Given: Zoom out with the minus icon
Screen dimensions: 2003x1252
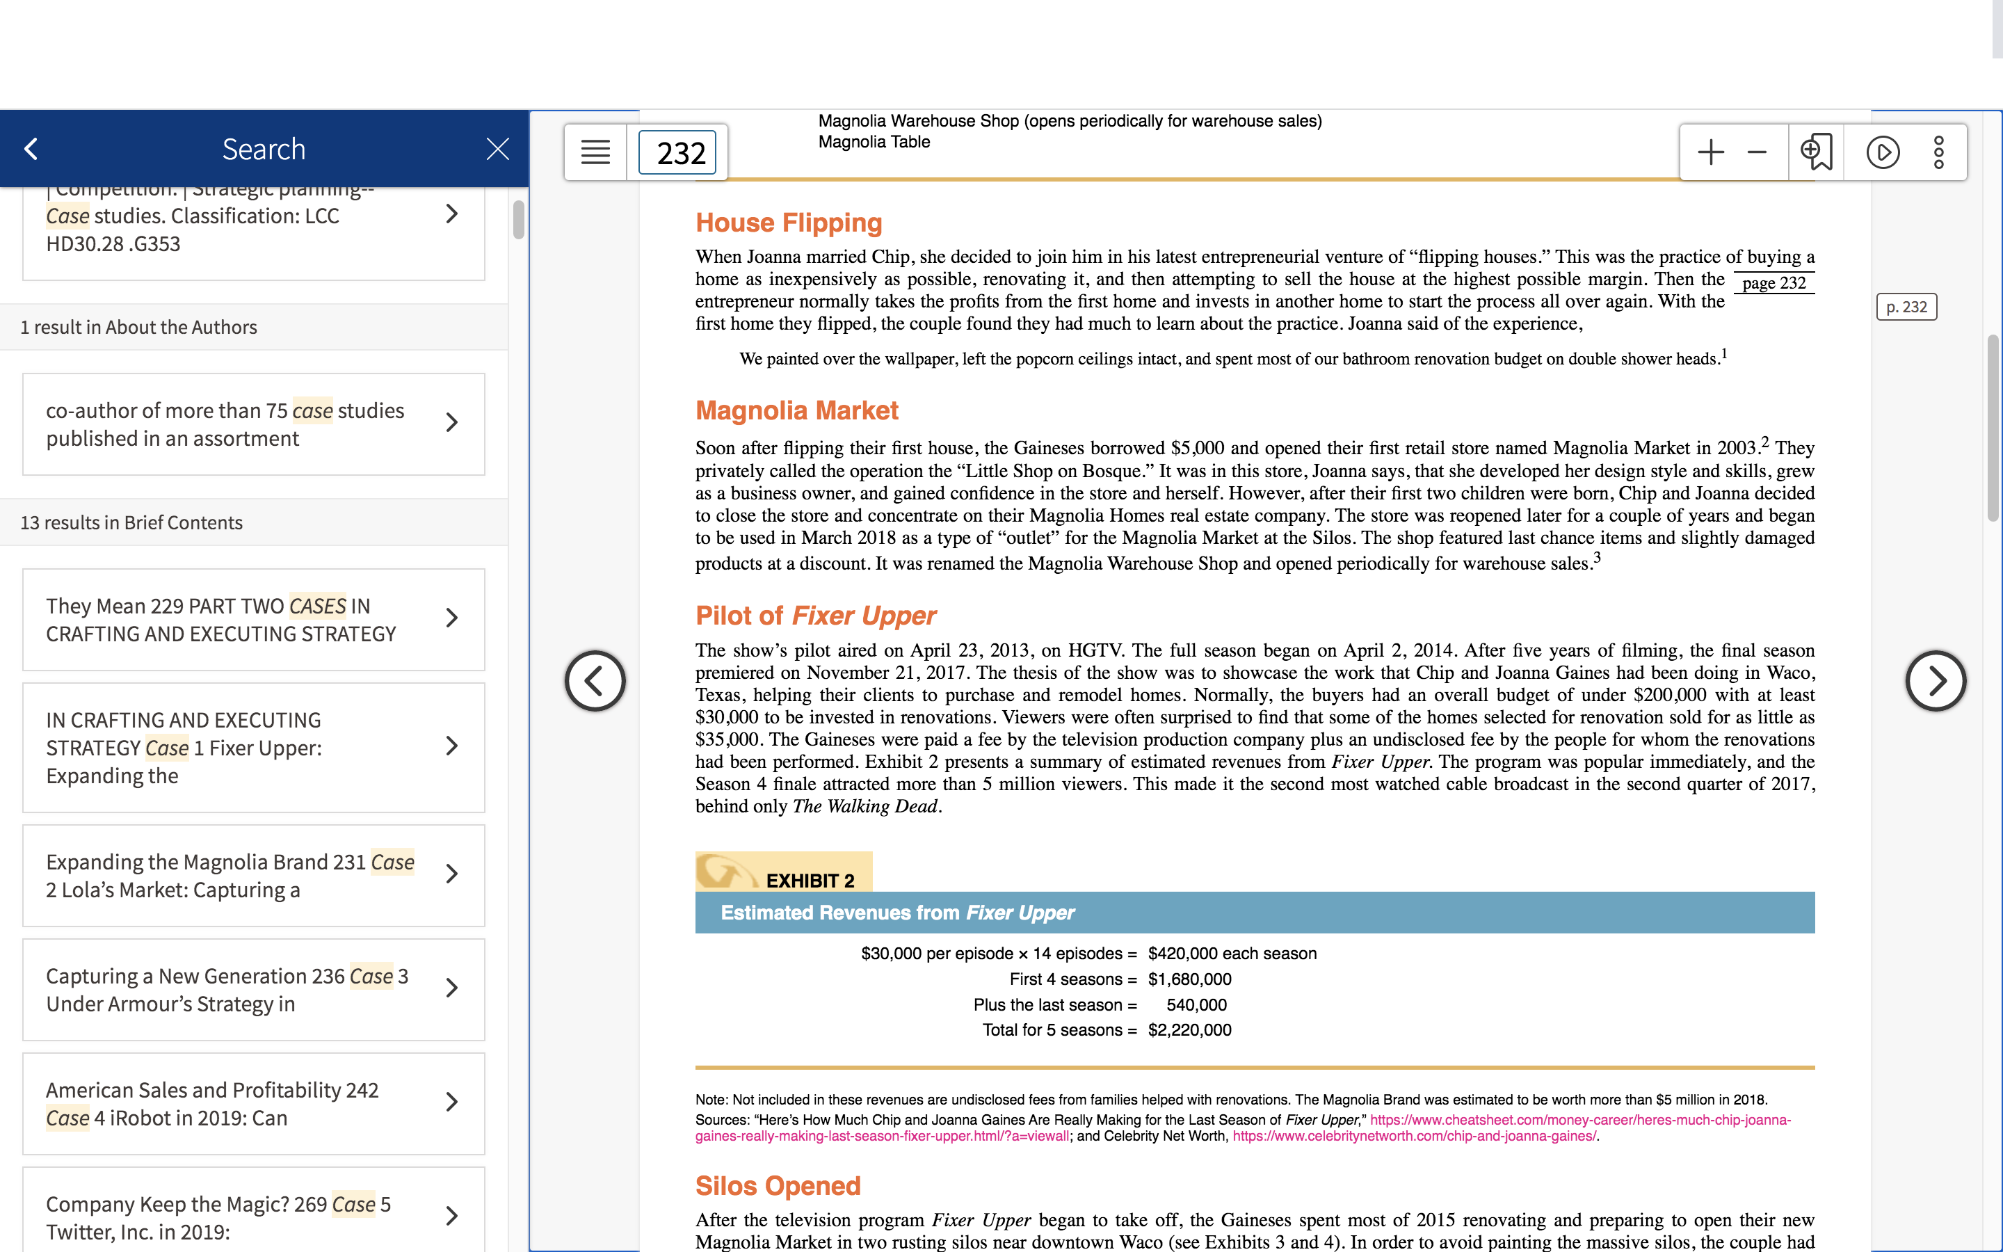Looking at the screenshot, I should pyautogui.click(x=1756, y=152).
